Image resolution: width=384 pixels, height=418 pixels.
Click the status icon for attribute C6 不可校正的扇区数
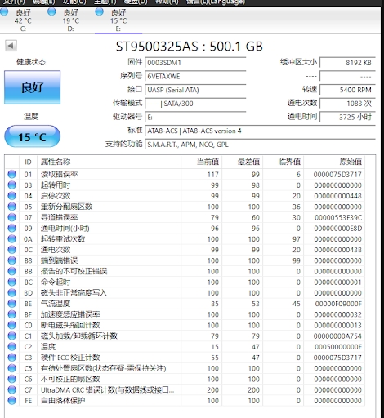pos(12,379)
